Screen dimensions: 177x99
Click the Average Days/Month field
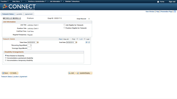coord(30,48)
